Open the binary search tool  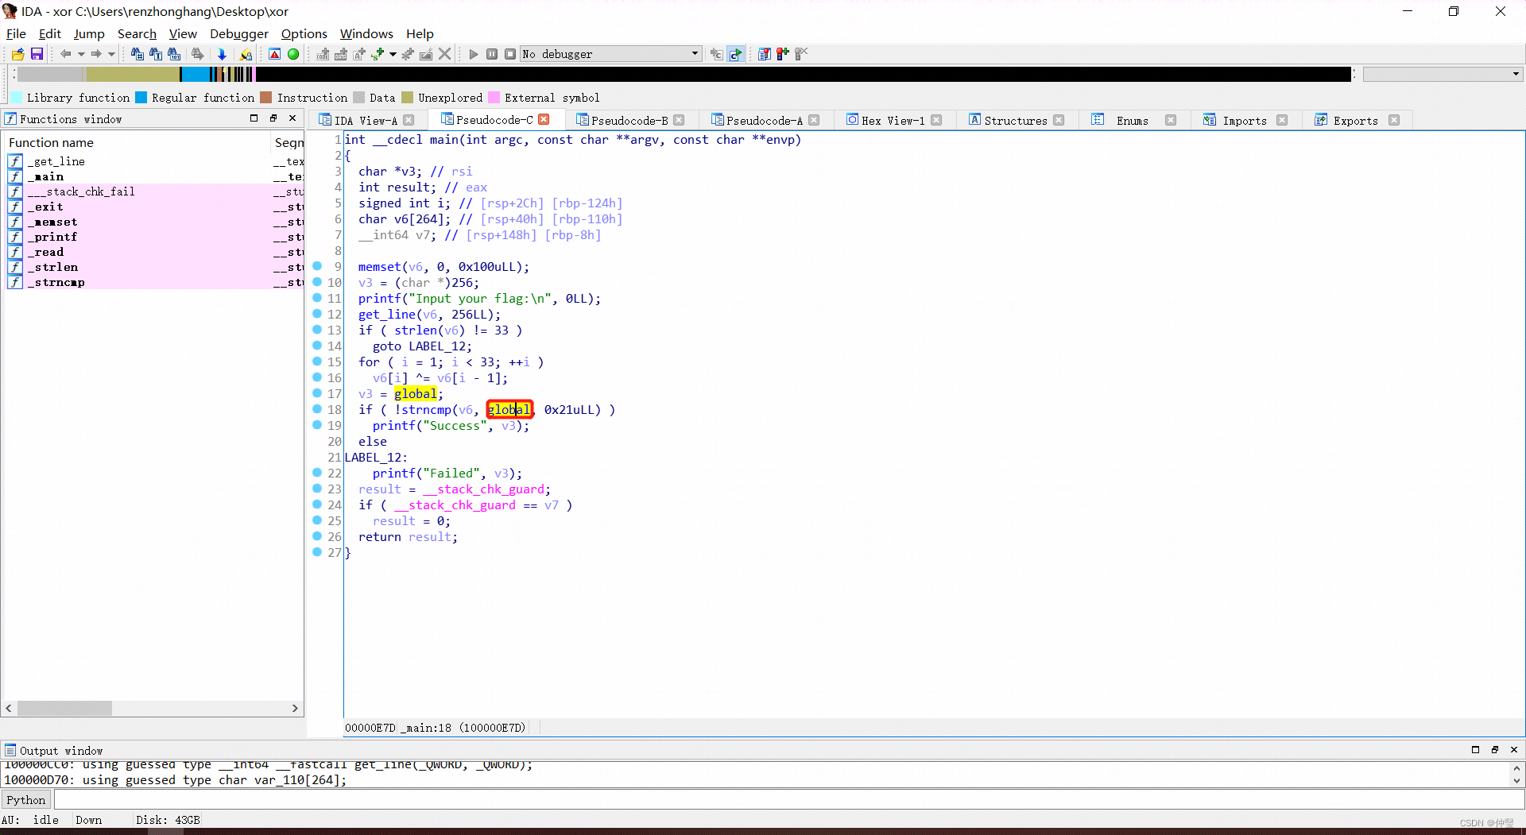174,54
